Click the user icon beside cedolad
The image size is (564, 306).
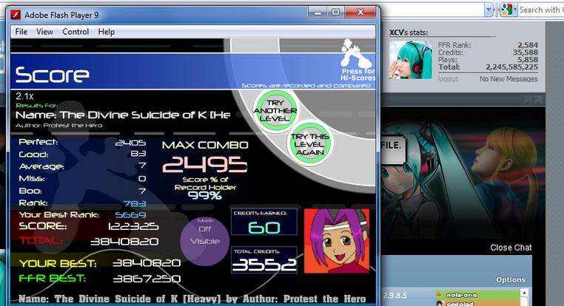coord(440,304)
